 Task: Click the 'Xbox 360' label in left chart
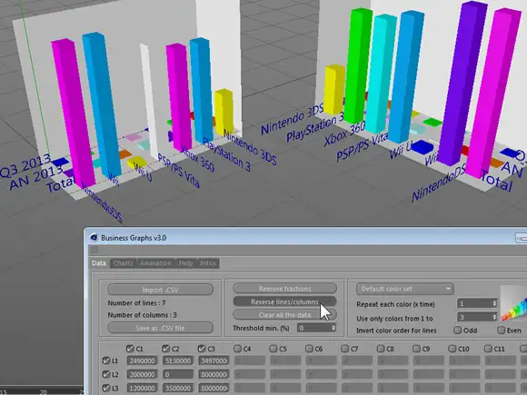[x=197, y=159]
